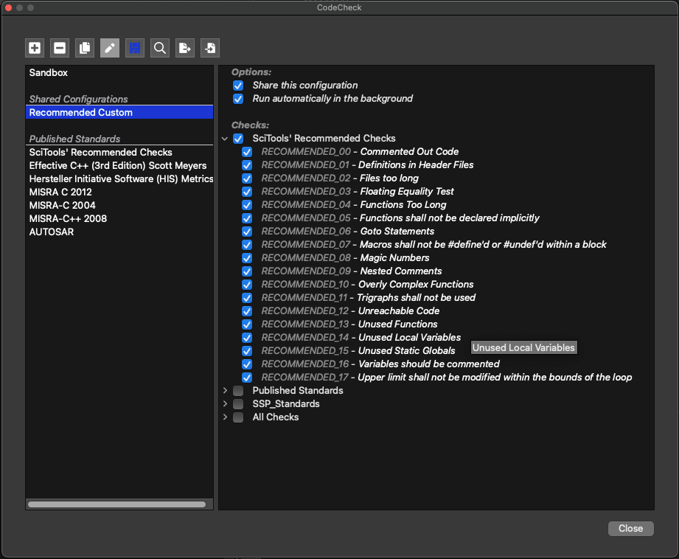This screenshot has width=679, height=559.
Task: Select AUTOSAR standard
Action: (x=119, y=232)
